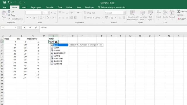Switch to the Page Layout tab
Viewport: 187px width, 105px height.
(36, 7)
